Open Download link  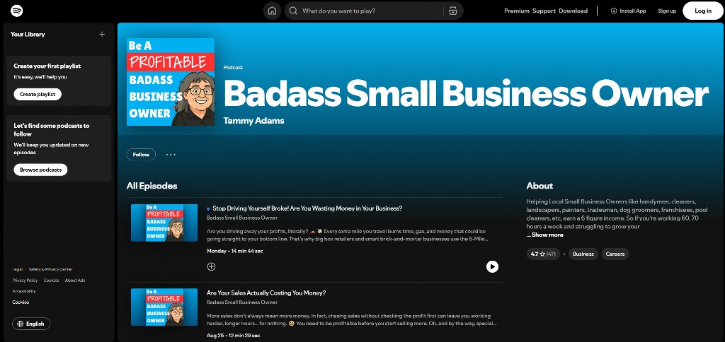(x=573, y=11)
